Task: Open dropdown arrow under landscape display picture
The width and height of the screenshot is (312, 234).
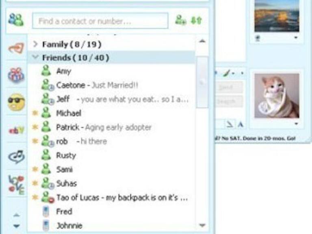Action: coord(296,37)
